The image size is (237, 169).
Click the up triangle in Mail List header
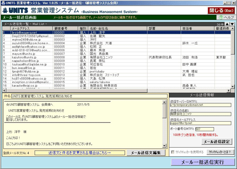(227, 24)
